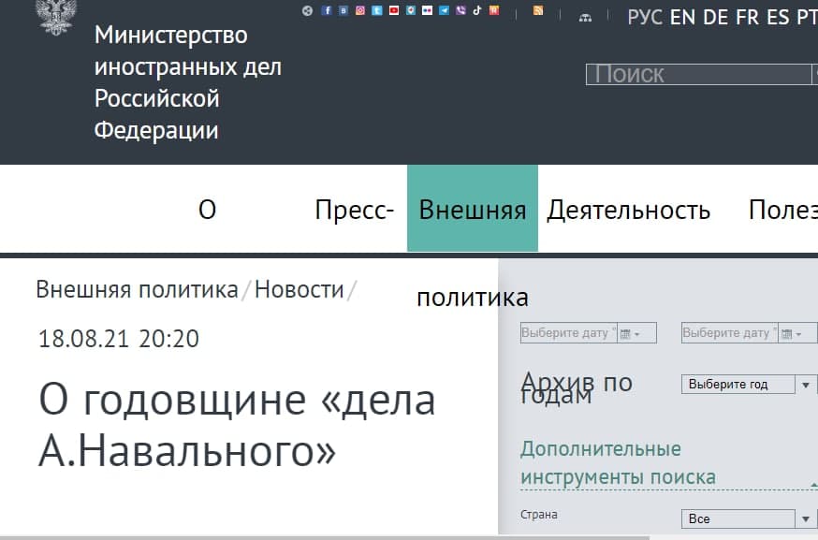This screenshot has width=818, height=540.
Task: Click the Twitter icon in header
Action: 377,10
